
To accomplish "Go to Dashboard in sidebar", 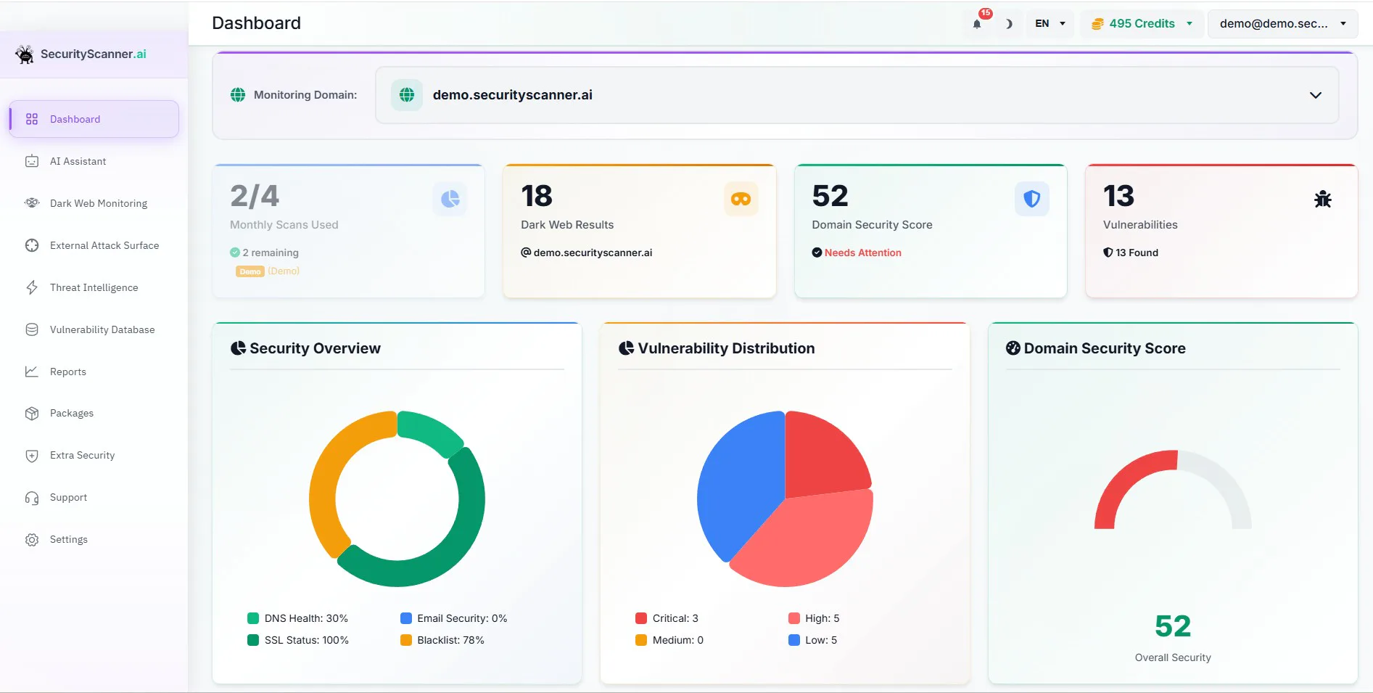I will [94, 119].
